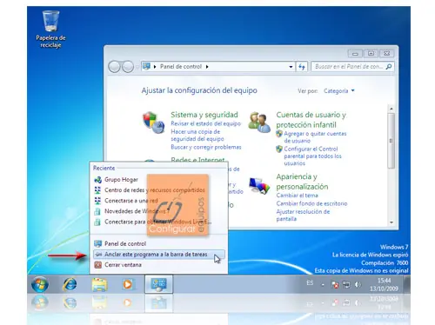Click the search magnifier icon in Control Panel

(389, 67)
